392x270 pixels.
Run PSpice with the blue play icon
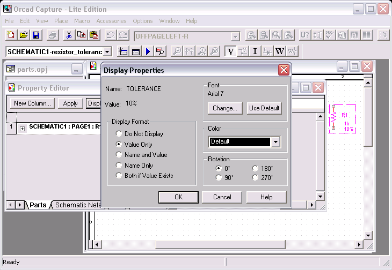(148, 51)
